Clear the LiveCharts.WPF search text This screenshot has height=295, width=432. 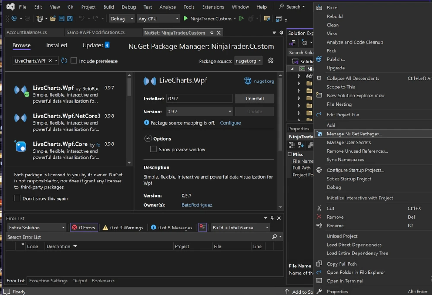click(50, 60)
